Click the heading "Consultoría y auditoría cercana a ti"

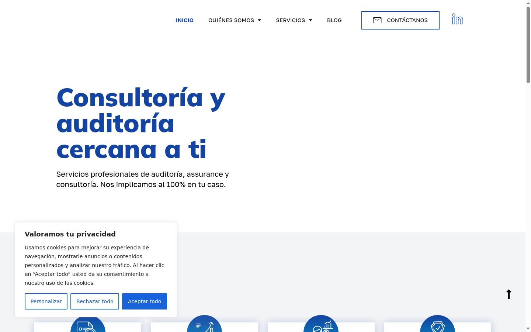coord(141,123)
